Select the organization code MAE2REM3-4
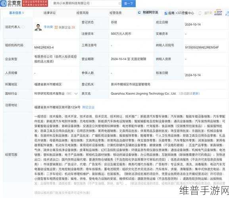 [x=44, y=48]
